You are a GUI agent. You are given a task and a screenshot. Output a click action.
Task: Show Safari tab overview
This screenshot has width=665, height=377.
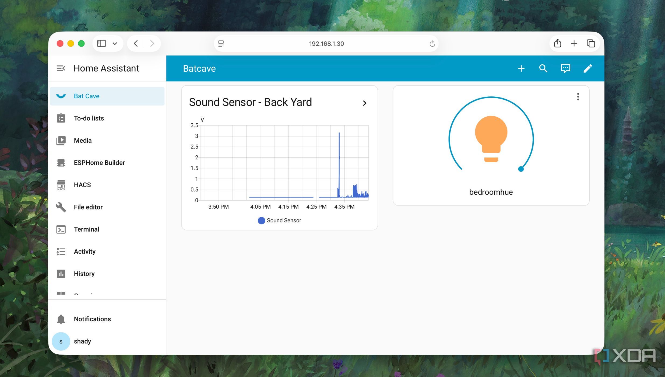(591, 44)
